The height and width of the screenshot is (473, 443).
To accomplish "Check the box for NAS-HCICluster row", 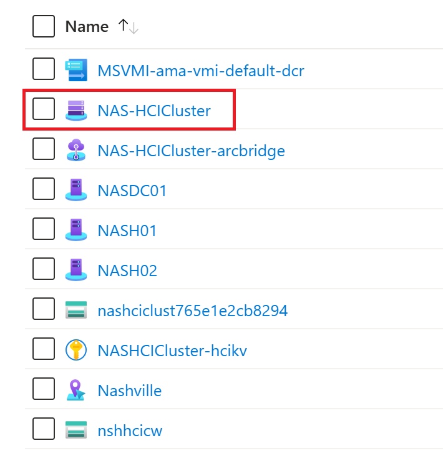I will pos(44,109).
